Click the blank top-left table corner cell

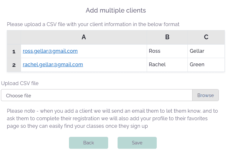tap(14, 37)
